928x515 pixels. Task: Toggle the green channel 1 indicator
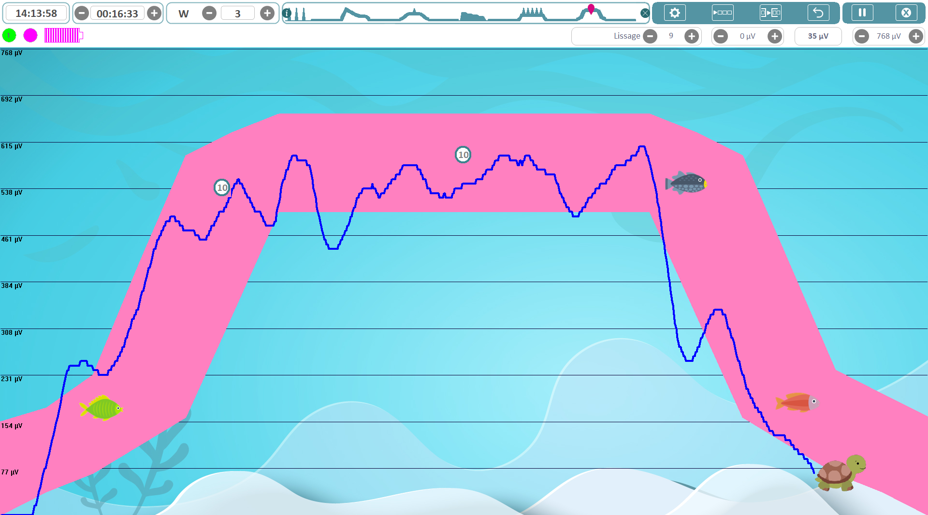pyautogui.click(x=9, y=35)
